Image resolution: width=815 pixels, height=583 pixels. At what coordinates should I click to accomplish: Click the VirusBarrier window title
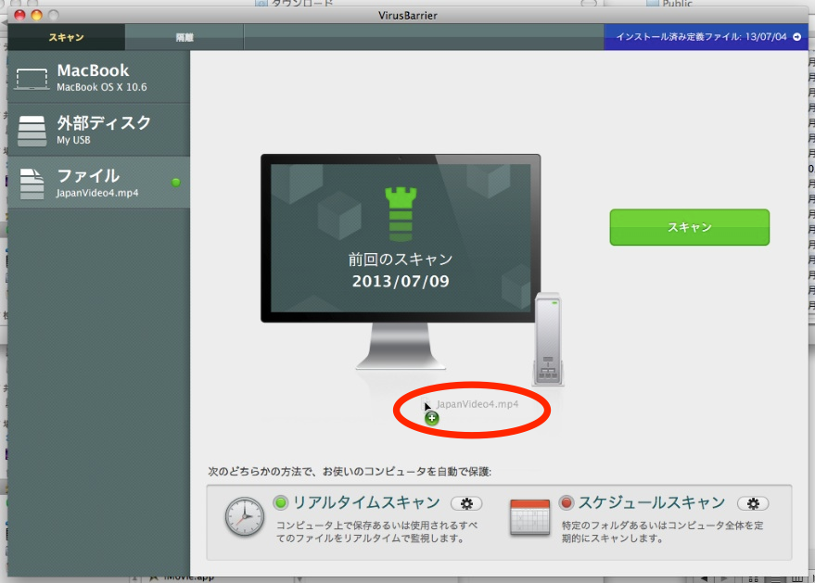click(x=408, y=16)
